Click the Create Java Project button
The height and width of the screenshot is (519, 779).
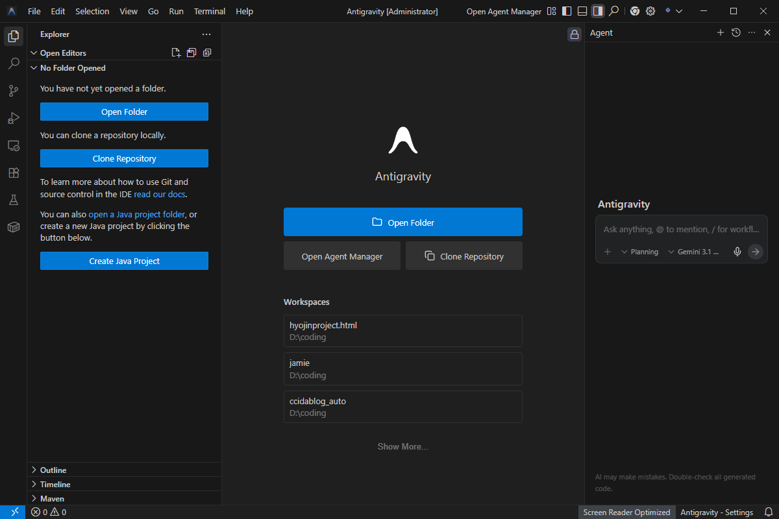pos(124,261)
